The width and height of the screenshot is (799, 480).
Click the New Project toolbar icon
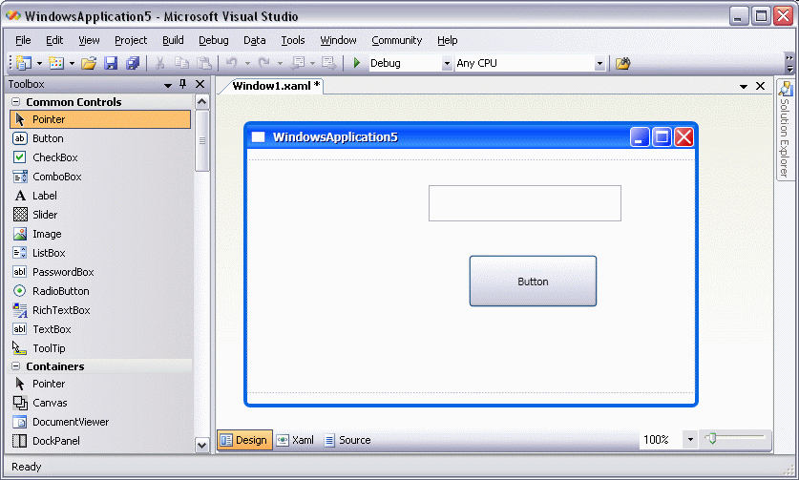tap(24, 63)
